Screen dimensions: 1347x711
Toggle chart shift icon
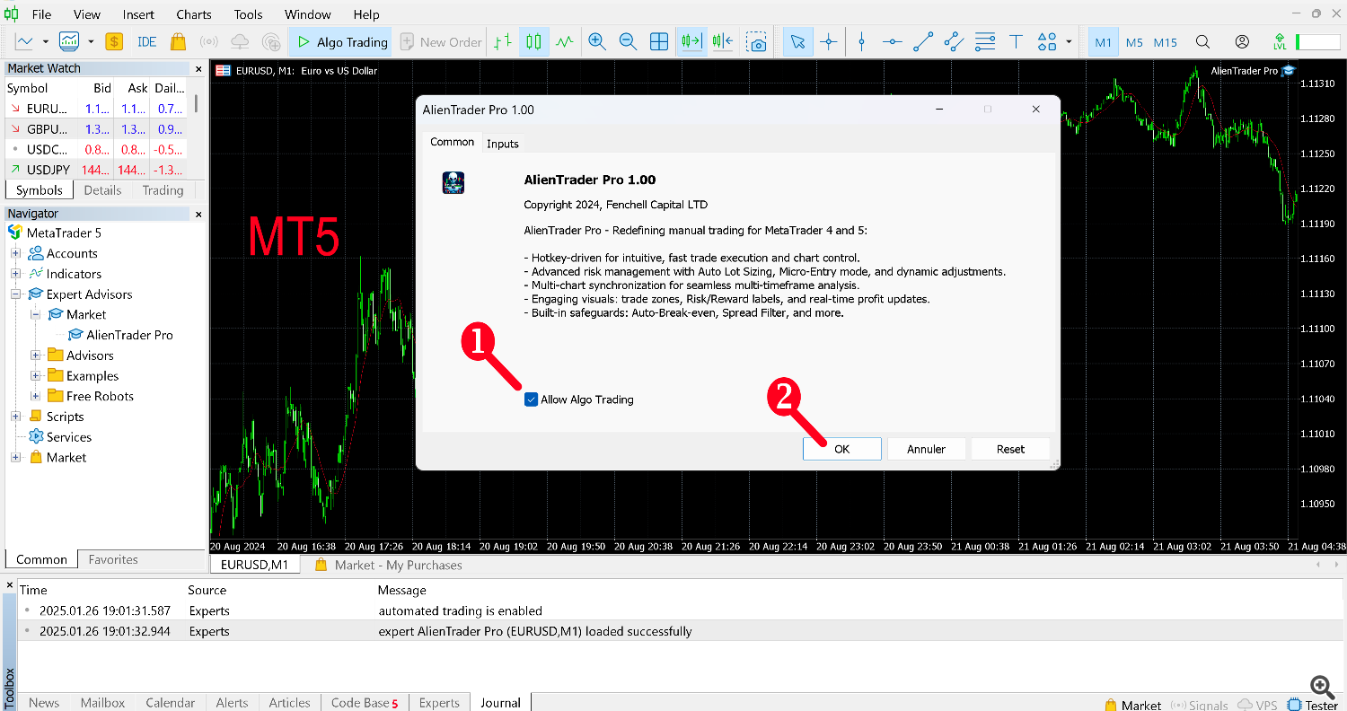pyautogui.click(x=723, y=41)
